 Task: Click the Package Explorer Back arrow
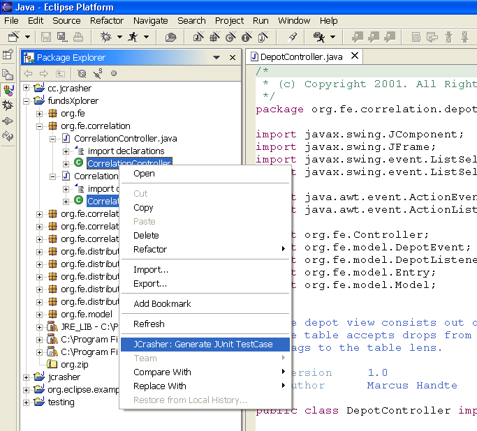pos(28,73)
